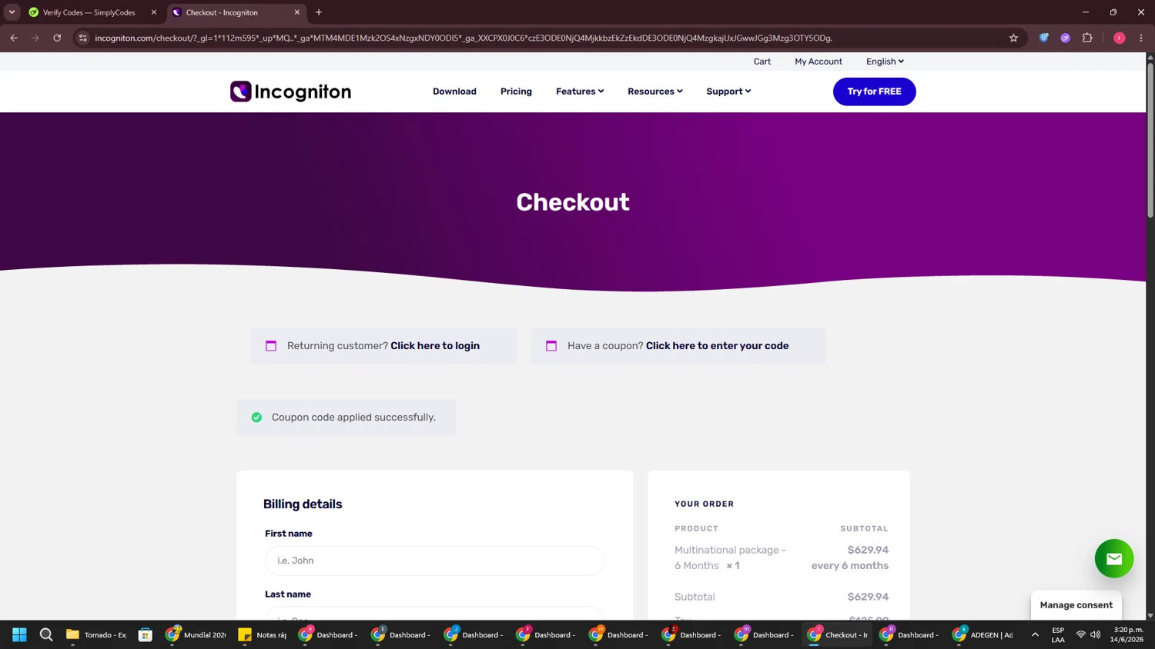Click here to login link
1155x649 pixels.
coord(435,346)
